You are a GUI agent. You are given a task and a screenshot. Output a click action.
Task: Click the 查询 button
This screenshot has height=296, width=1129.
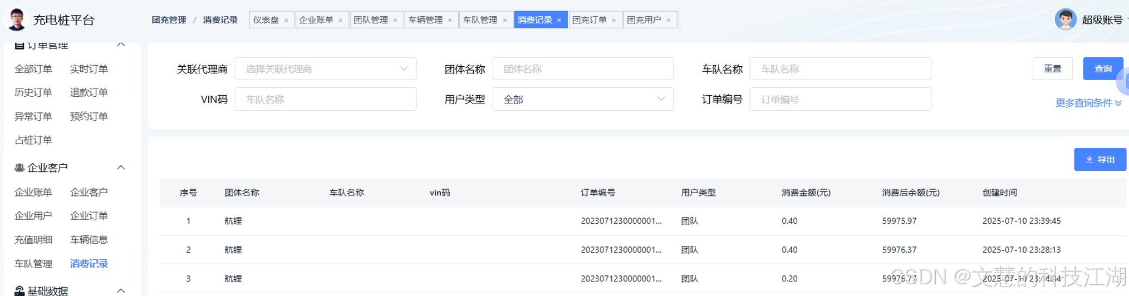click(1103, 68)
